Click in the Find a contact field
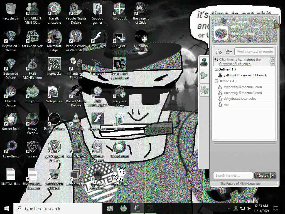The height and width of the screenshot is (214, 285). click(x=254, y=52)
